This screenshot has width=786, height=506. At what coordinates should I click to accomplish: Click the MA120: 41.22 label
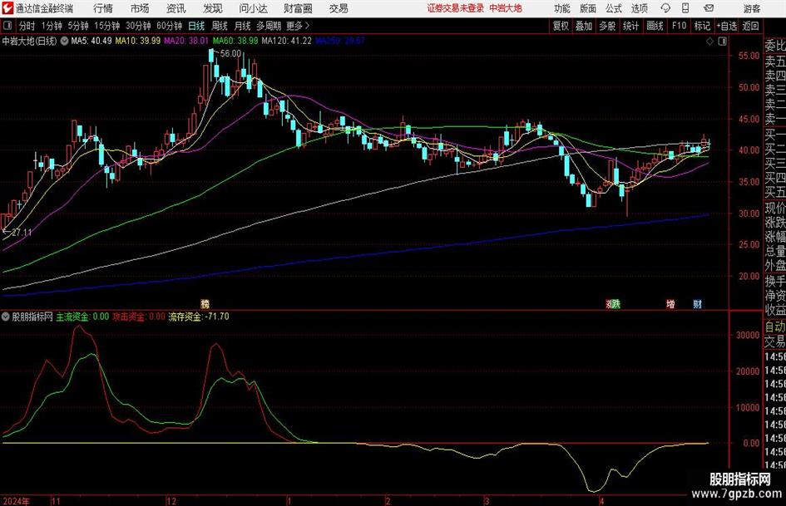[x=287, y=41]
